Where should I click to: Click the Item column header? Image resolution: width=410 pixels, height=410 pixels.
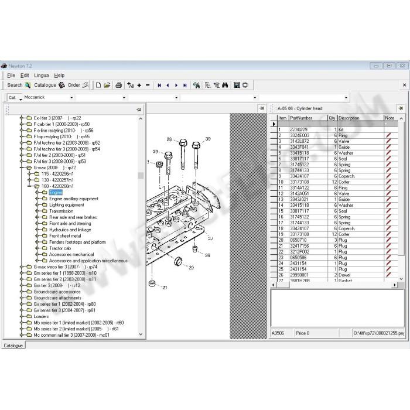283,118
